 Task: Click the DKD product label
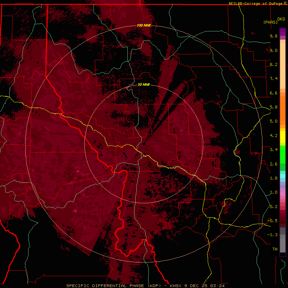(x=281, y=19)
